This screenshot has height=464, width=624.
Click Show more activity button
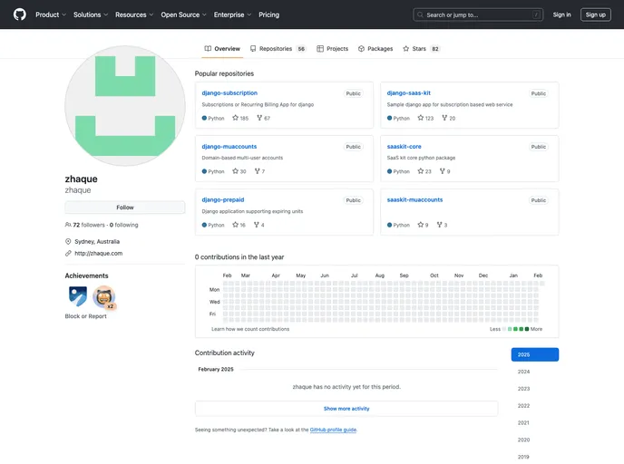[x=346, y=409]
